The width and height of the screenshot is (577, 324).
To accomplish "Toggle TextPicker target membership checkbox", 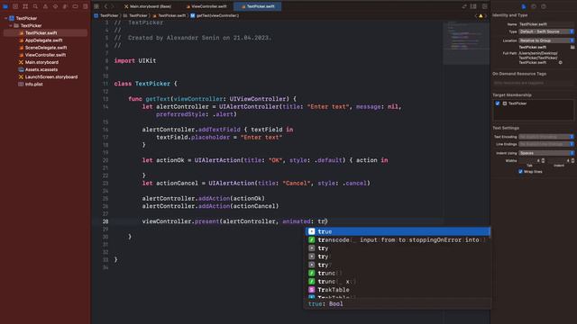I will 498,103.
